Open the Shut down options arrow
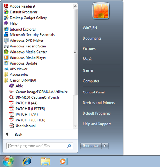 click(x=105, y=146)
